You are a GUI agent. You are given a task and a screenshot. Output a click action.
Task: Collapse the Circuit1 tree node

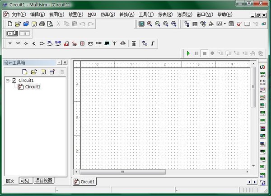[x=8, y=80]
